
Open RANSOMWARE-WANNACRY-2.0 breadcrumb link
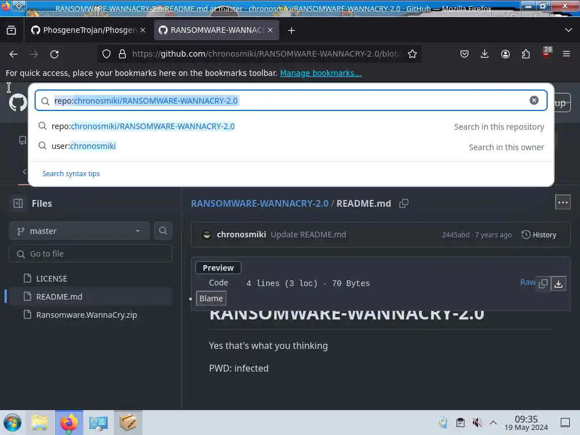point(259,203)
